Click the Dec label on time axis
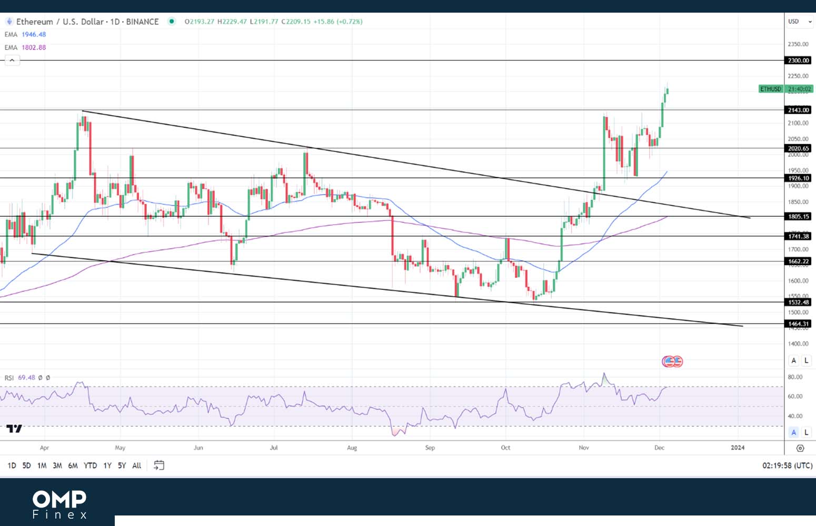This screenshot has width=816, height=526. pyautogui.click(x=659, y=448)
